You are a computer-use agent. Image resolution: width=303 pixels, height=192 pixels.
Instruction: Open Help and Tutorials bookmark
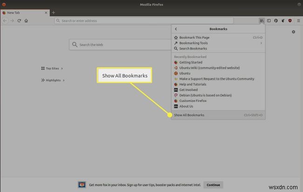point(218,84)
